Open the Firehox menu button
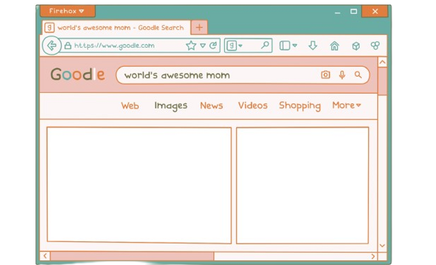 tap(68, 11)
